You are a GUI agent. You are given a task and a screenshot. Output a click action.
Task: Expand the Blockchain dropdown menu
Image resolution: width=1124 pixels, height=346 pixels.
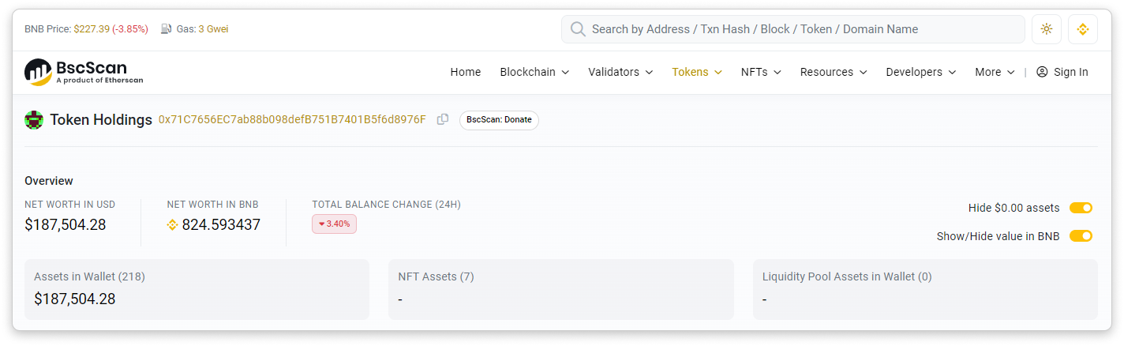tap(534, 72)
